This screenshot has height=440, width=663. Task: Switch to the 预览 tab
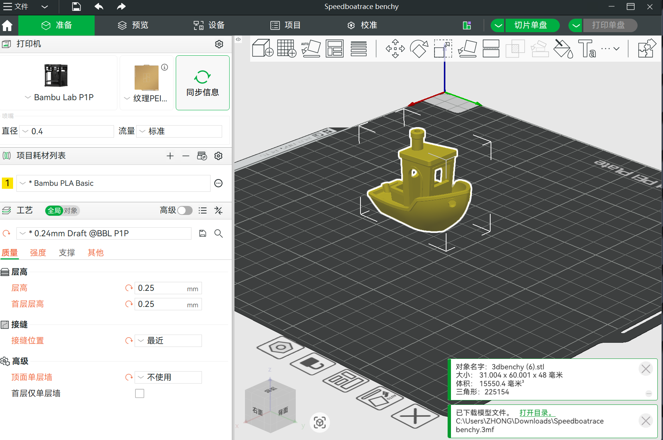[133, 25]
